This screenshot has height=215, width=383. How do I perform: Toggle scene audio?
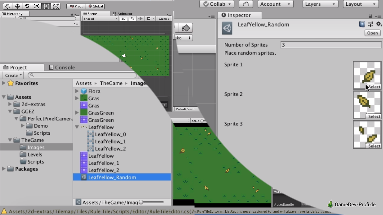coord(140,19)
